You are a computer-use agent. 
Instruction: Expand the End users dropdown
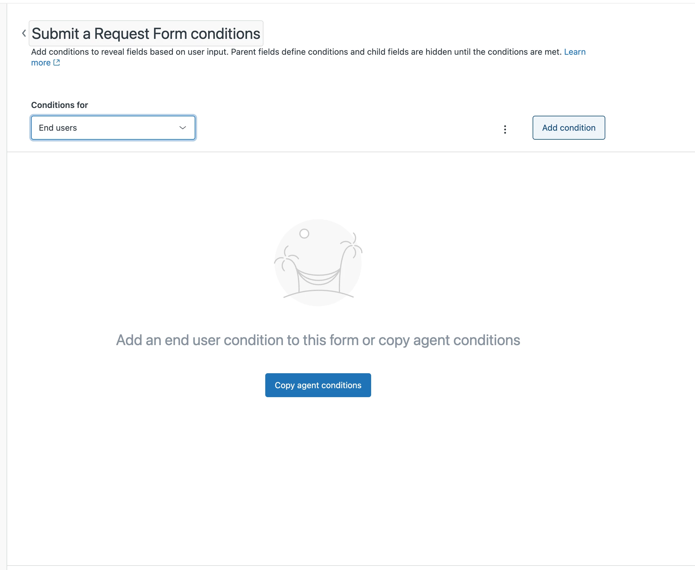(113, 128)
